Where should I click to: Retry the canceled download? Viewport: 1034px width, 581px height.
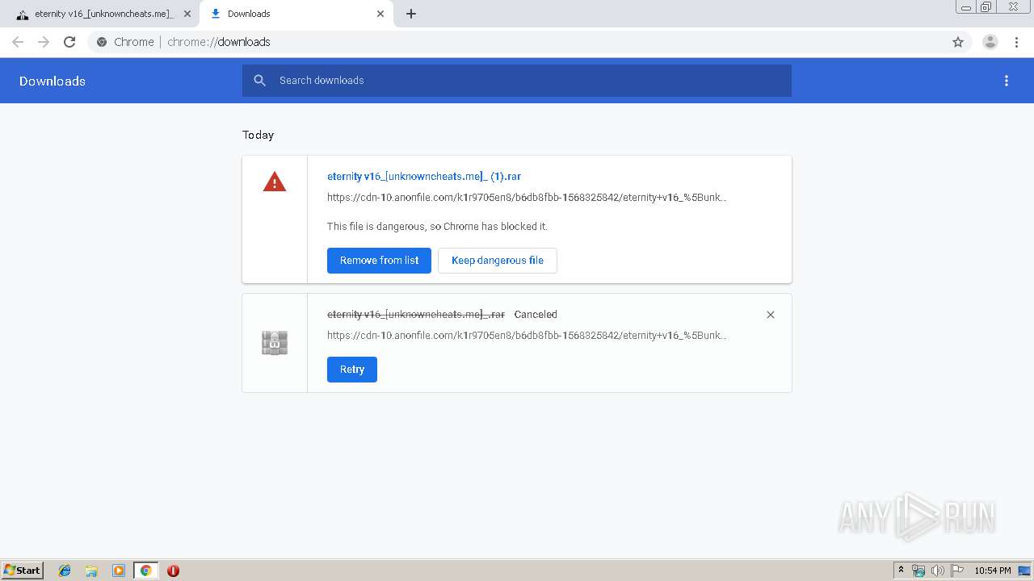pos(352,370)
